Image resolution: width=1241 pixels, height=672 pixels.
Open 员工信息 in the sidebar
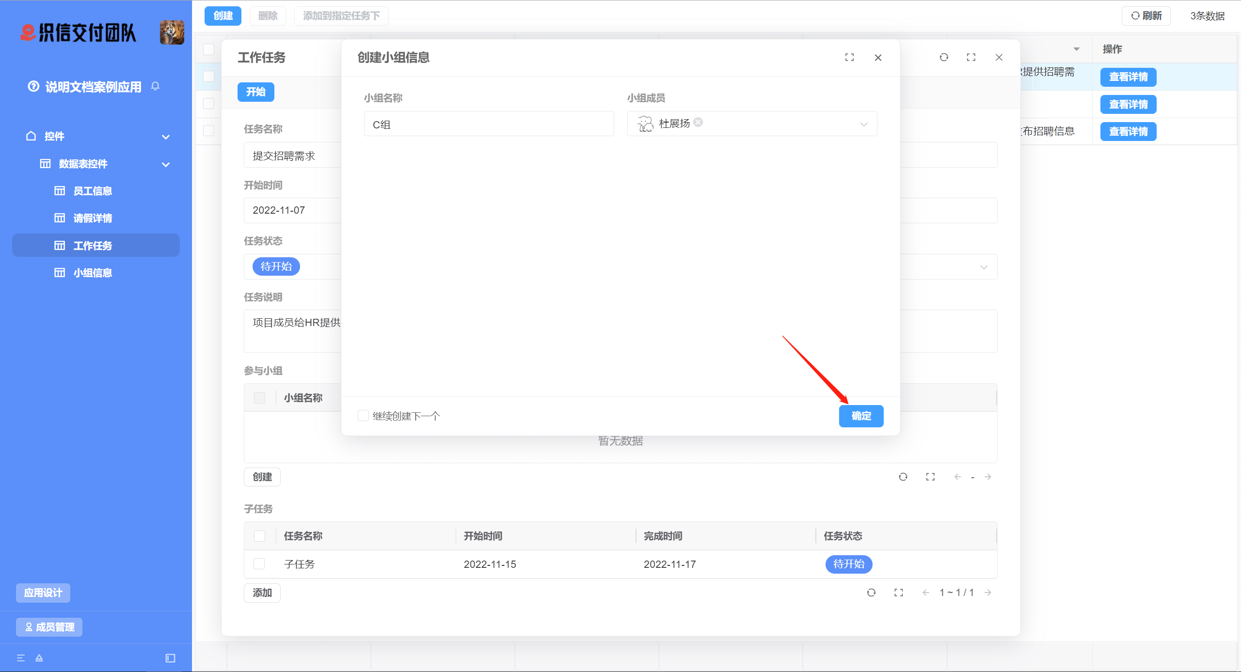coord(93,191)
